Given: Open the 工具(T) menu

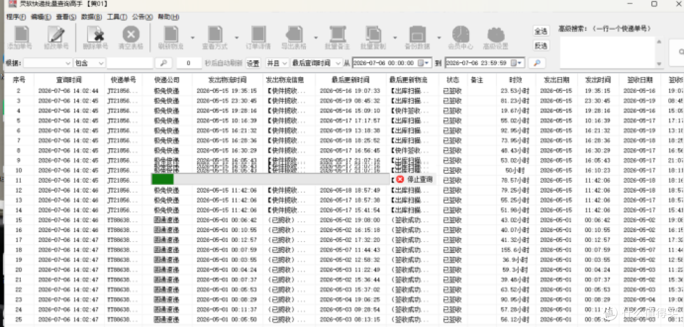Looking at the screenshot, I should coord(117,17).
